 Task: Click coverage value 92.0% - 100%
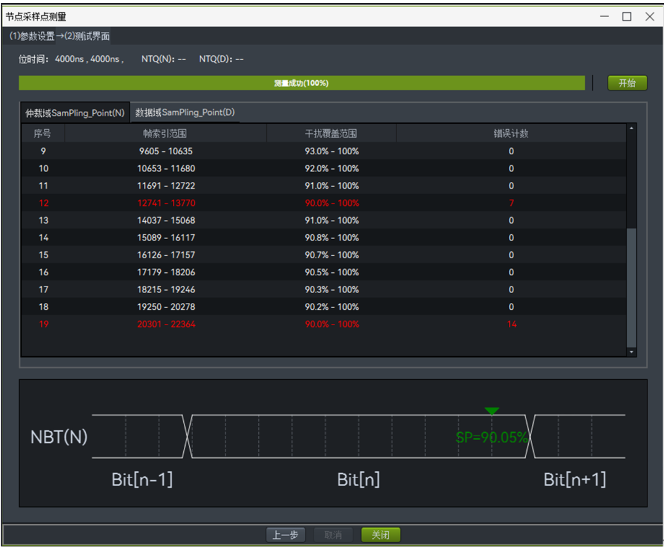331,168
